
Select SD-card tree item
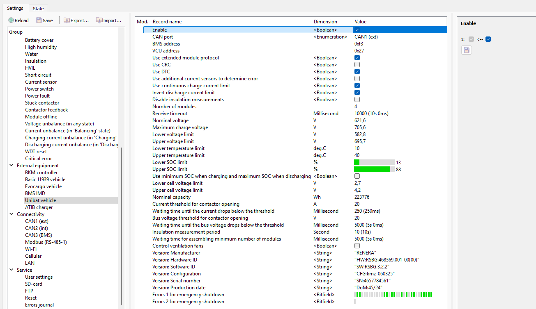[34, 284]
